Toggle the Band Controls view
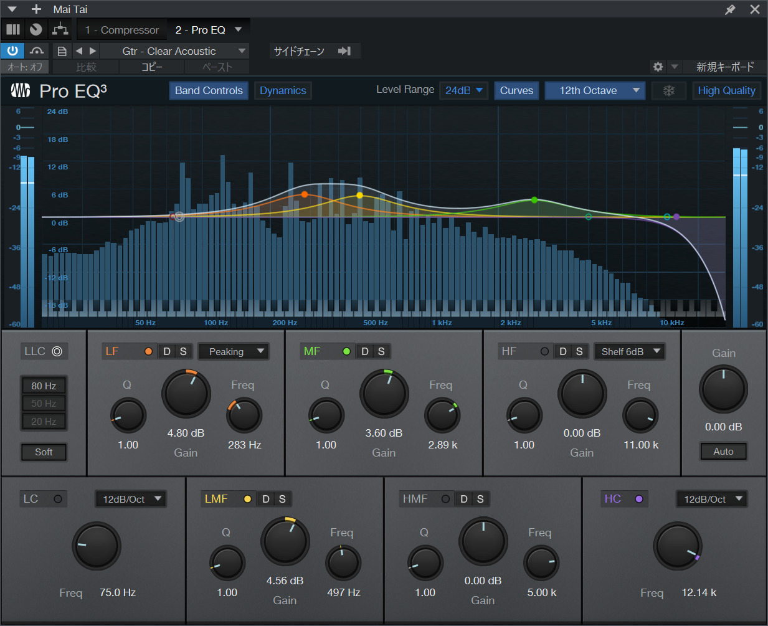This screenshot has height=626, width=768. coord(209,90)
